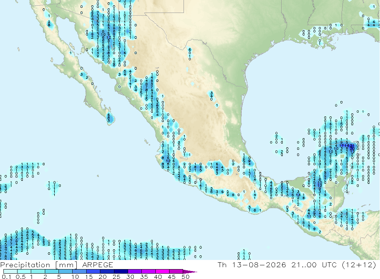380x279 pixels.
Task: Click the 'ARPEGE' model name
Action: (x=98, y=265)
